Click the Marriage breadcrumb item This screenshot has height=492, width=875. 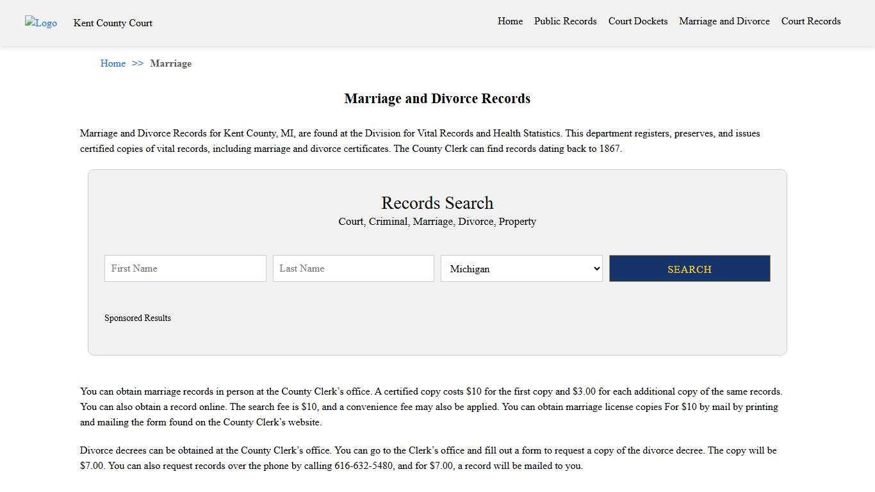pyautogui.click(x=170, y=63)
